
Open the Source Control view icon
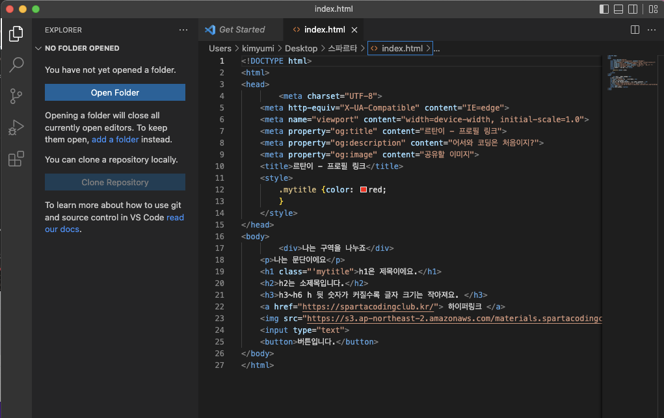(x=16, y=96)
